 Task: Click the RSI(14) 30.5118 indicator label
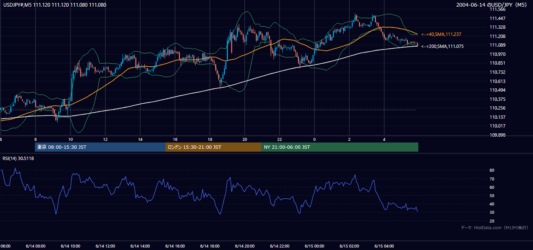[18, 158]
